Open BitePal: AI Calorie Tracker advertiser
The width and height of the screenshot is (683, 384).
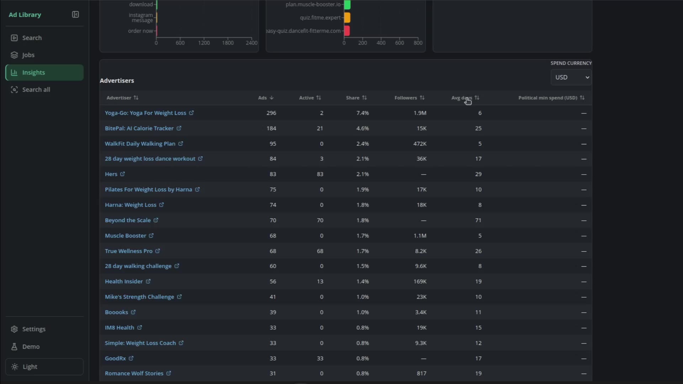click(x=139, y=128)
